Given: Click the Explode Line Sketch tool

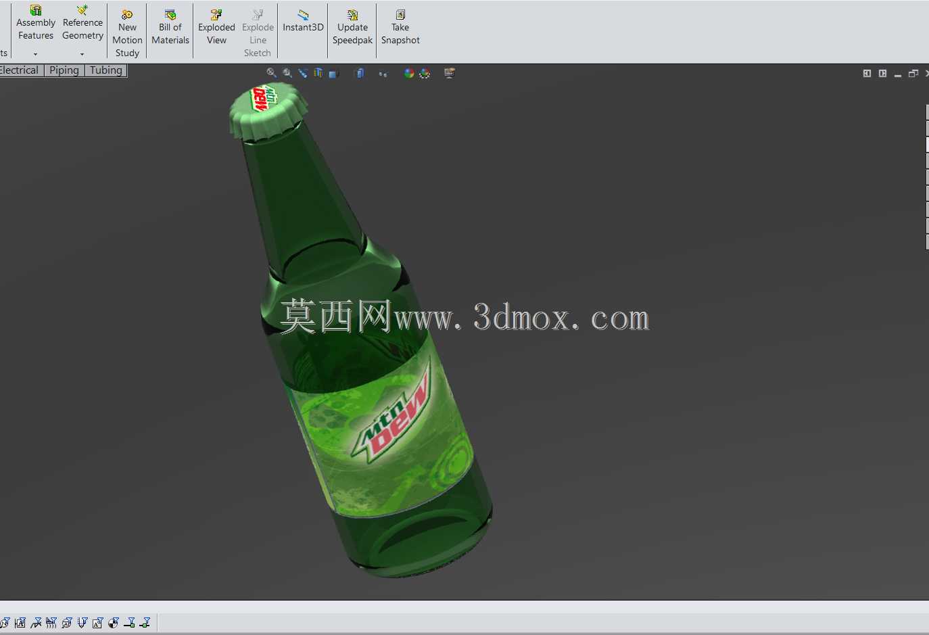Looking at the screenshot, I should (258, 32).
